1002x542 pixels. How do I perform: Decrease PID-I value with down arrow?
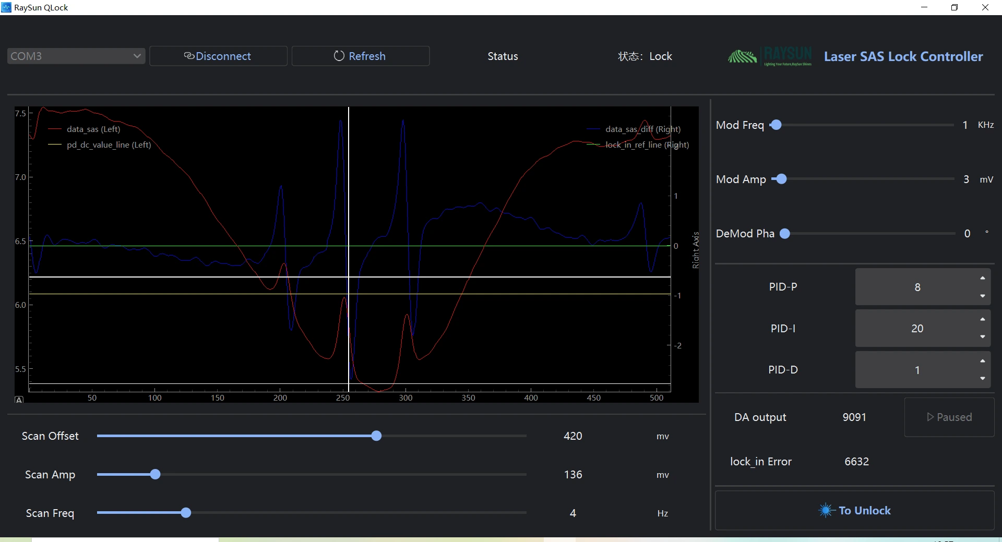(x=982, y=337)
